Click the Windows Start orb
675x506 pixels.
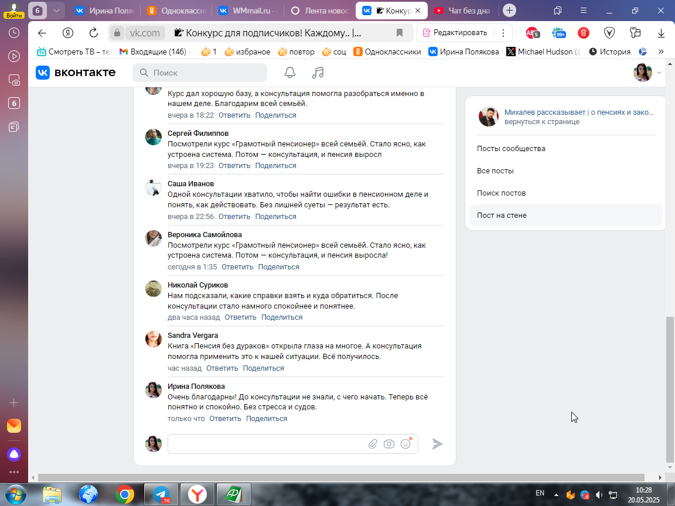tap(15, 494)
